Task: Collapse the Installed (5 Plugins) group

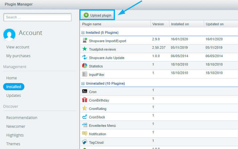Action: tap(83, 32)
